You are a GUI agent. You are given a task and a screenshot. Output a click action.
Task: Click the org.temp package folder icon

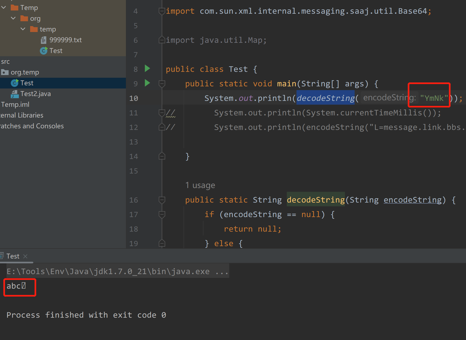pyautogui.click(x=5, y=72)
